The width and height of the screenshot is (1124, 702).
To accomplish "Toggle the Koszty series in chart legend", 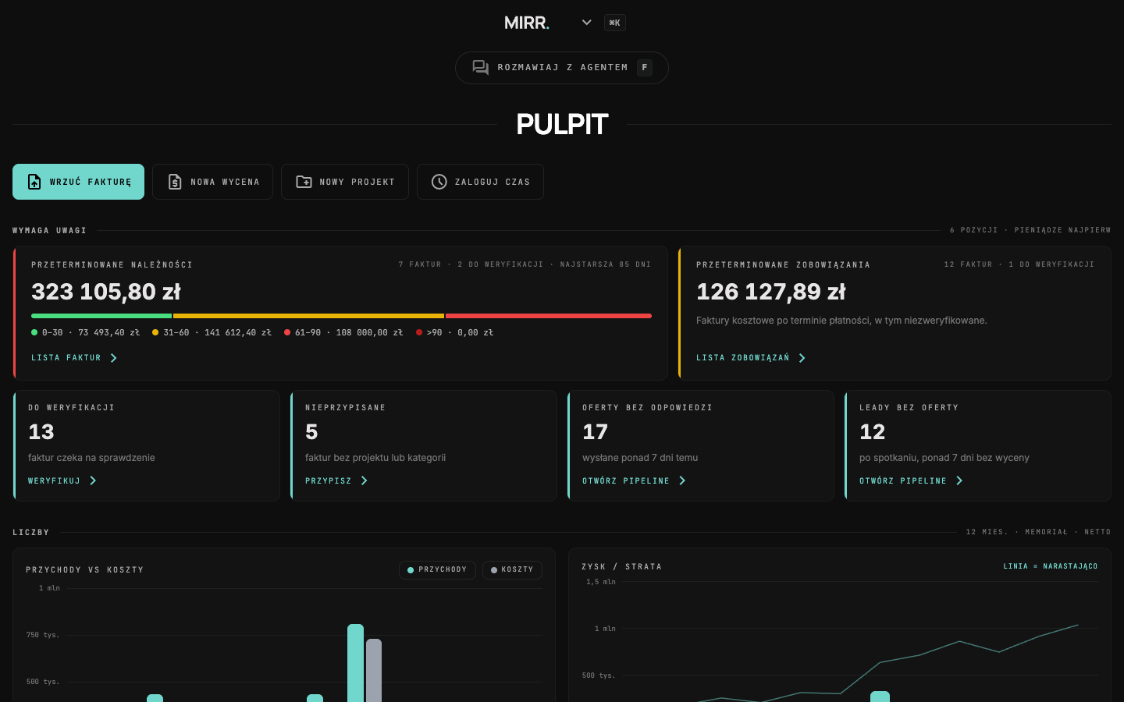I will (512, 570).
